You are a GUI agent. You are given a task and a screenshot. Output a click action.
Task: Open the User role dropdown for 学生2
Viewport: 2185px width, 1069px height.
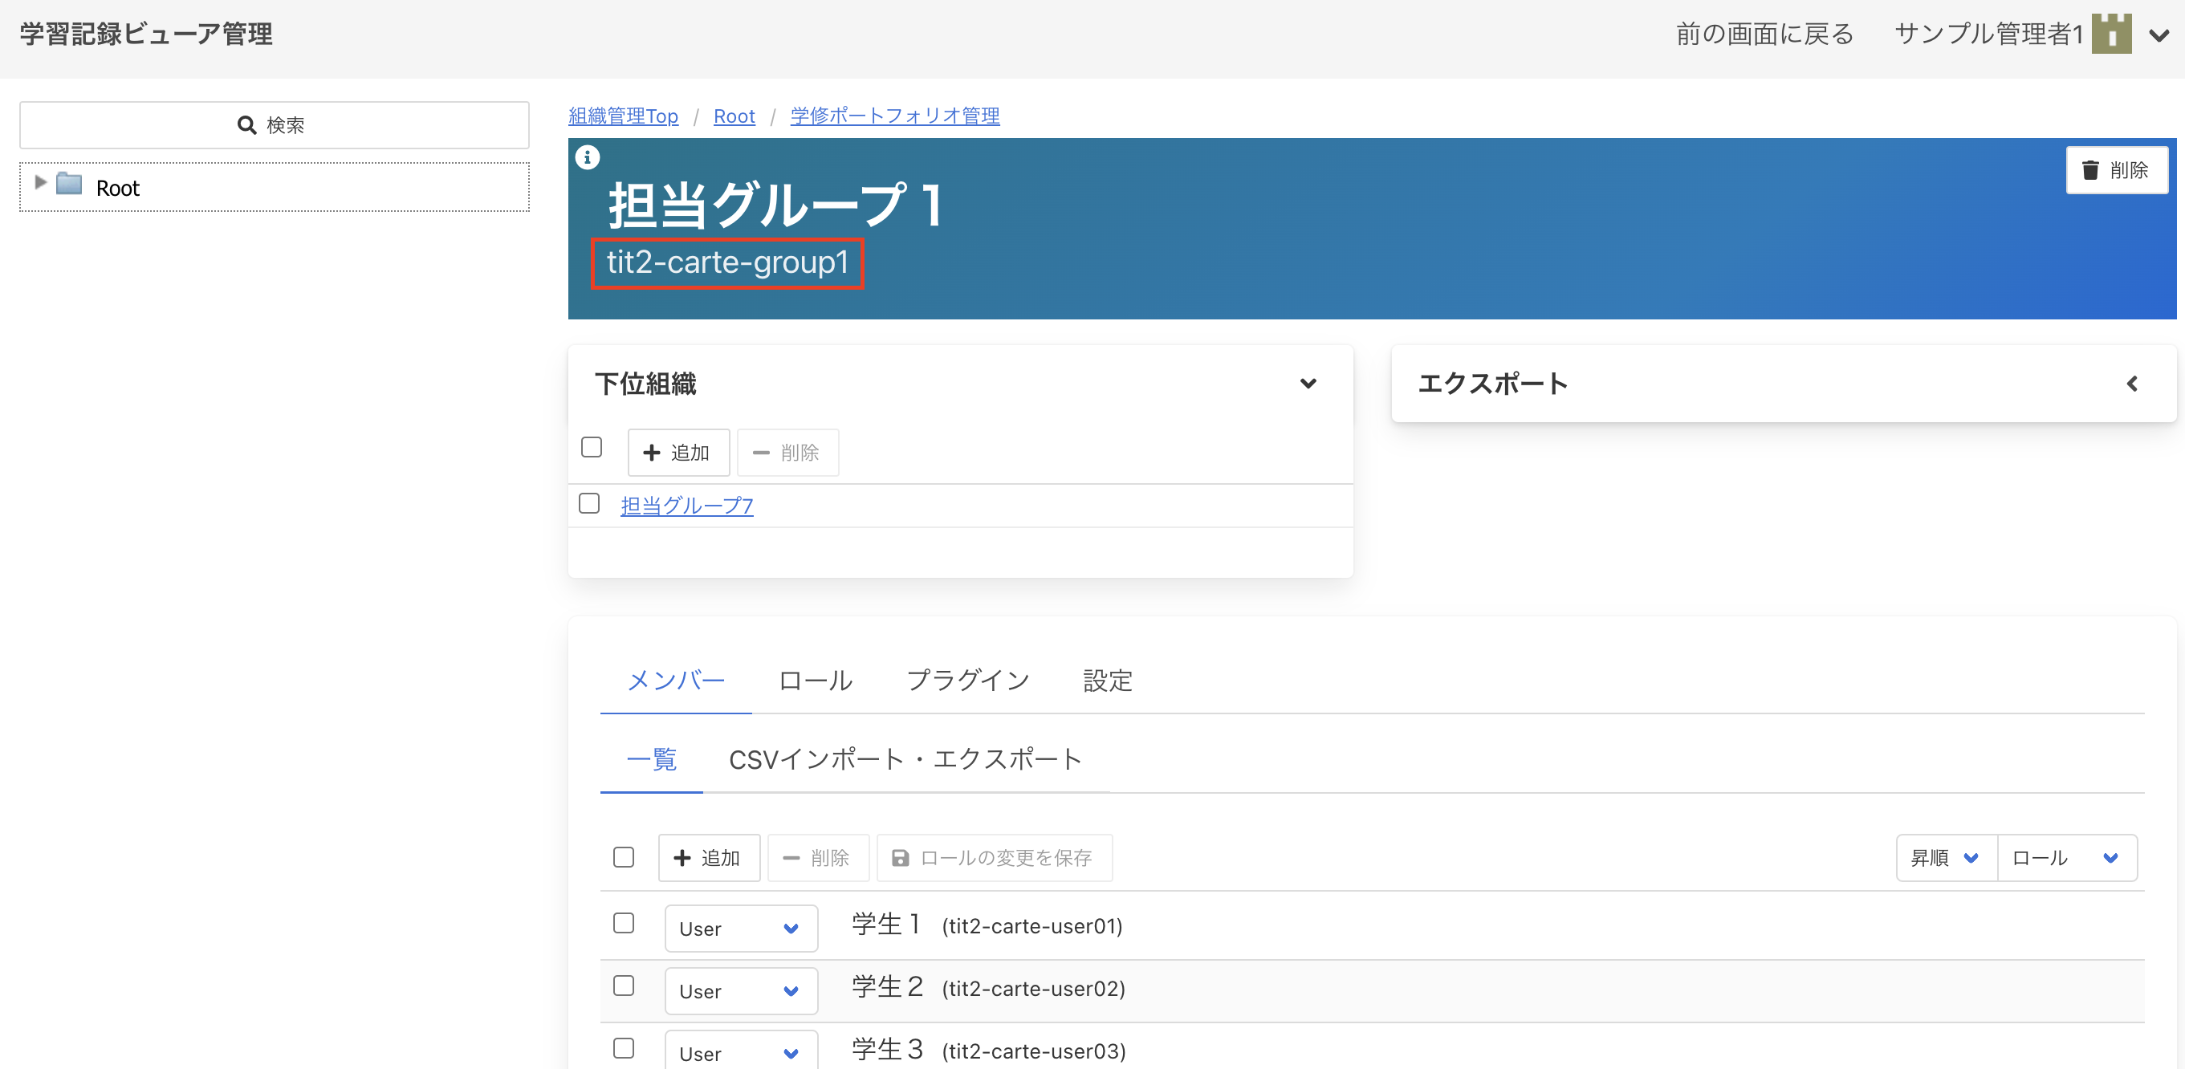[740, 991]
